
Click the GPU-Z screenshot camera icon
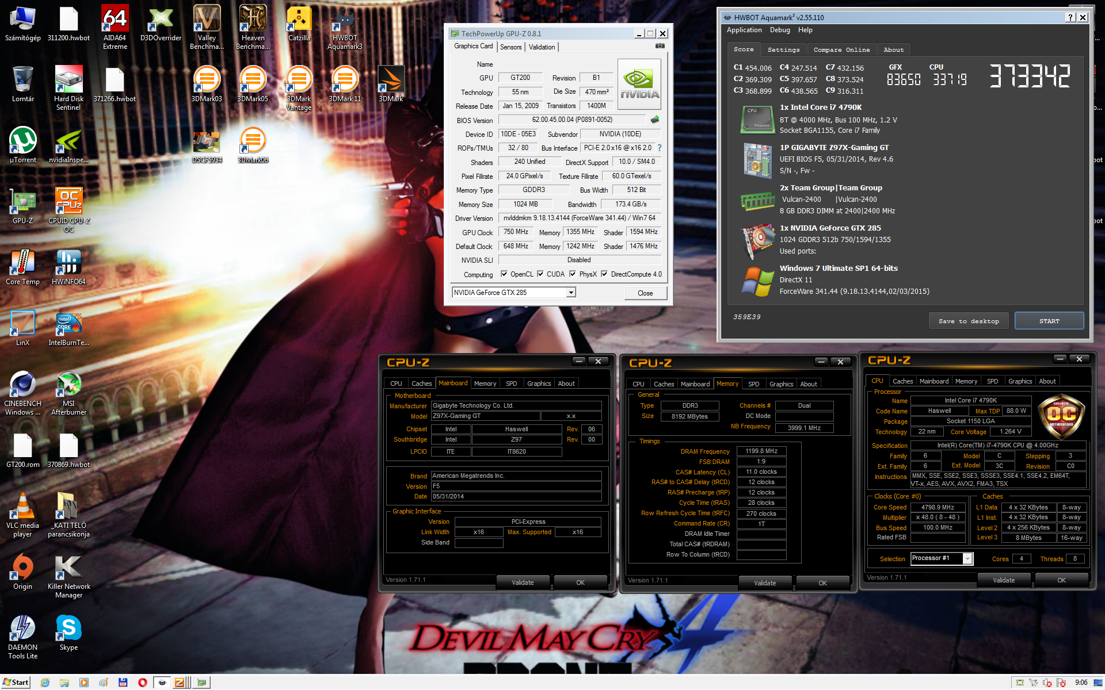click(x=660, y=46)
